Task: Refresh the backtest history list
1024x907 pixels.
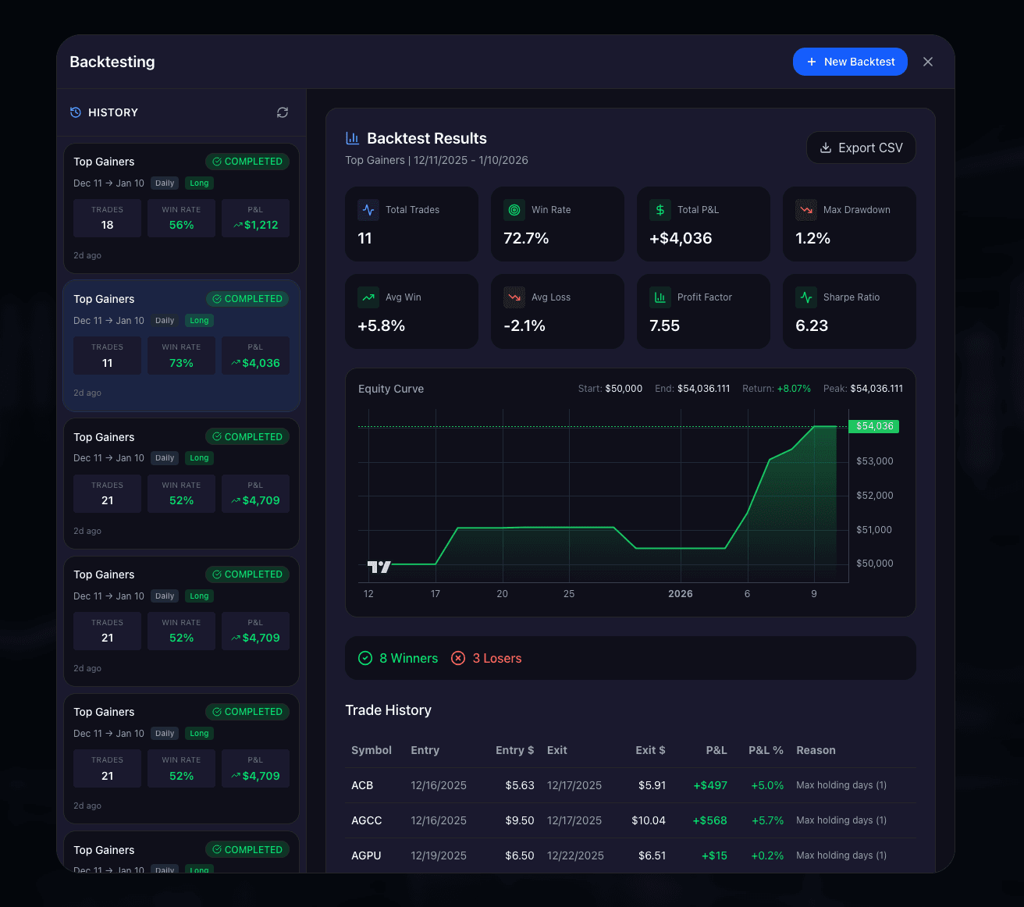Action: [x=283, y=112]
